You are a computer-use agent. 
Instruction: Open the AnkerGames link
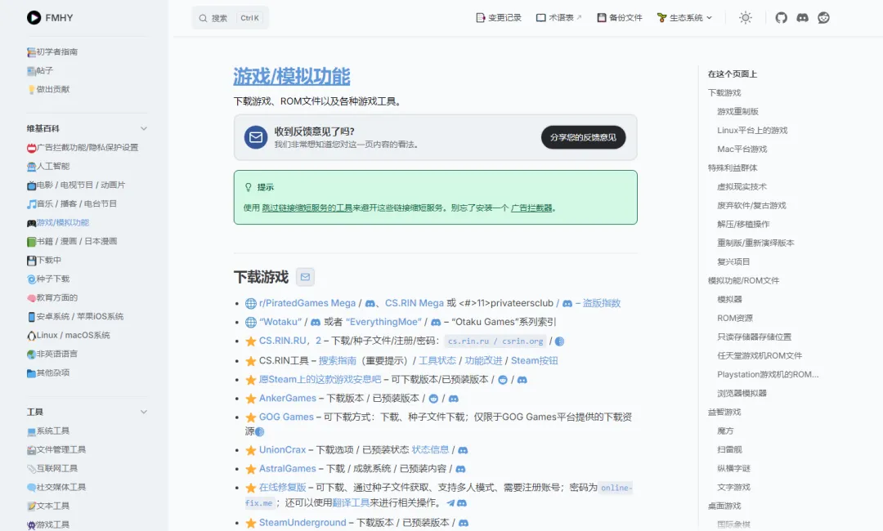coord(287,399)
